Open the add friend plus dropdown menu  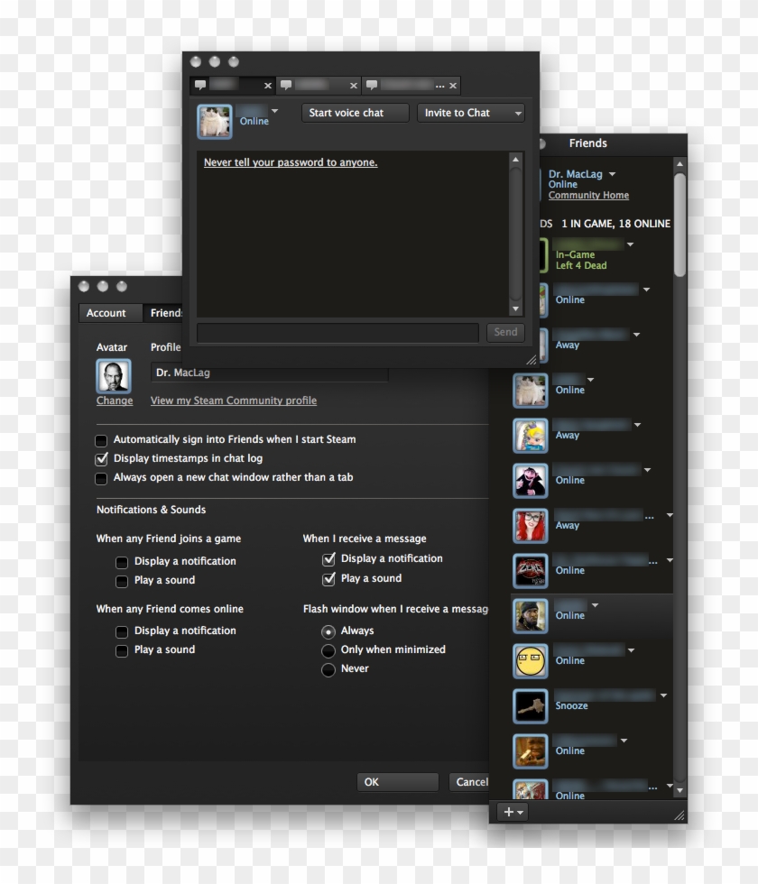pos(513,812)
